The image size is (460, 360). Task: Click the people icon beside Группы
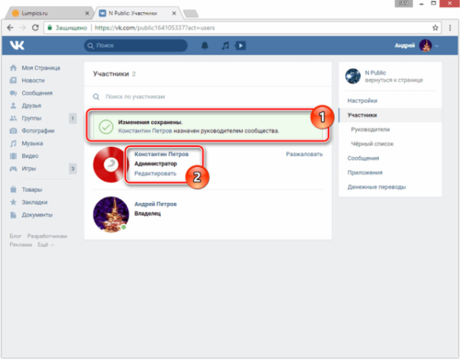click(13, 118)
